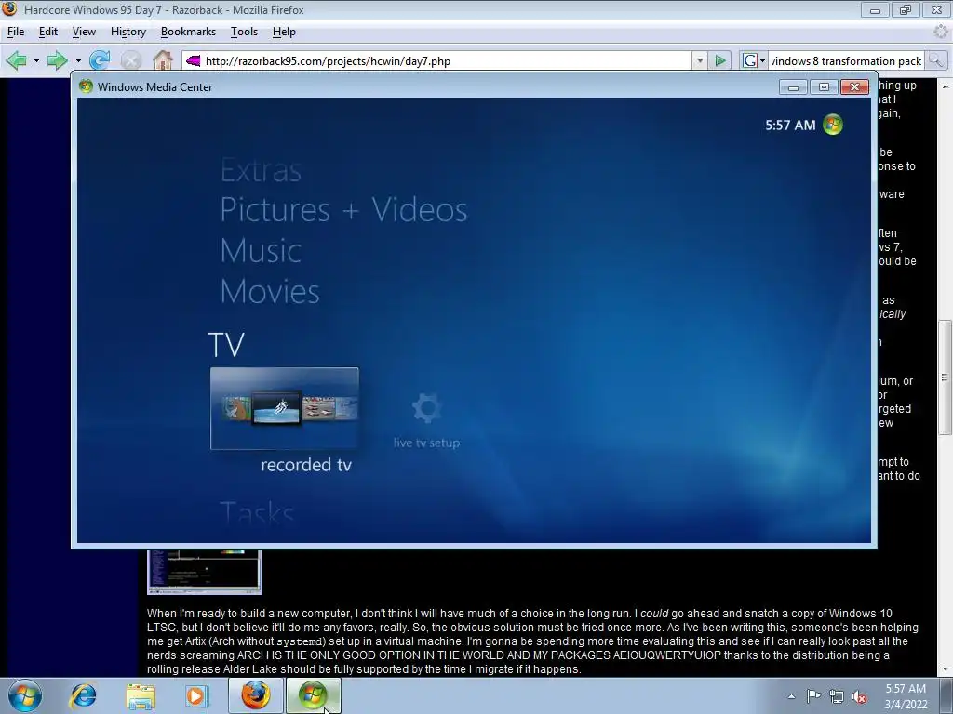Click the green Media Center logo button
Image resolution: width=953 pixels, height=714 pixels.
click(x=833, y=125)
